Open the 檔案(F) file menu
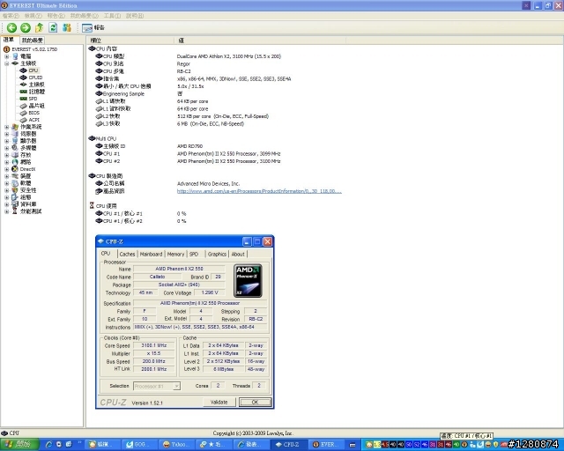The height and width of the screenshot is (451, 564). [11, 16]
